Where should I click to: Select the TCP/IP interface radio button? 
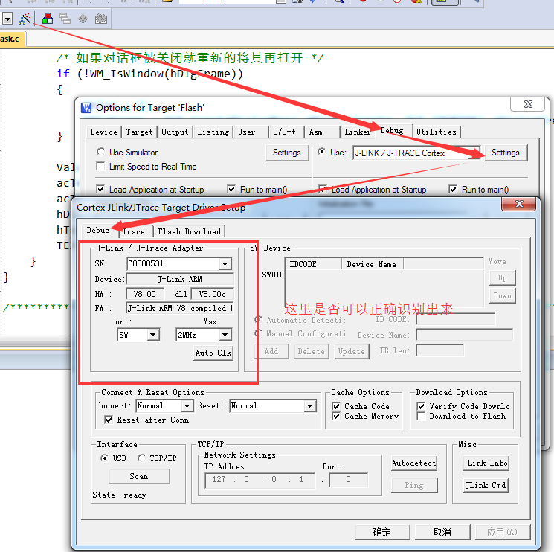coord(142,458)
